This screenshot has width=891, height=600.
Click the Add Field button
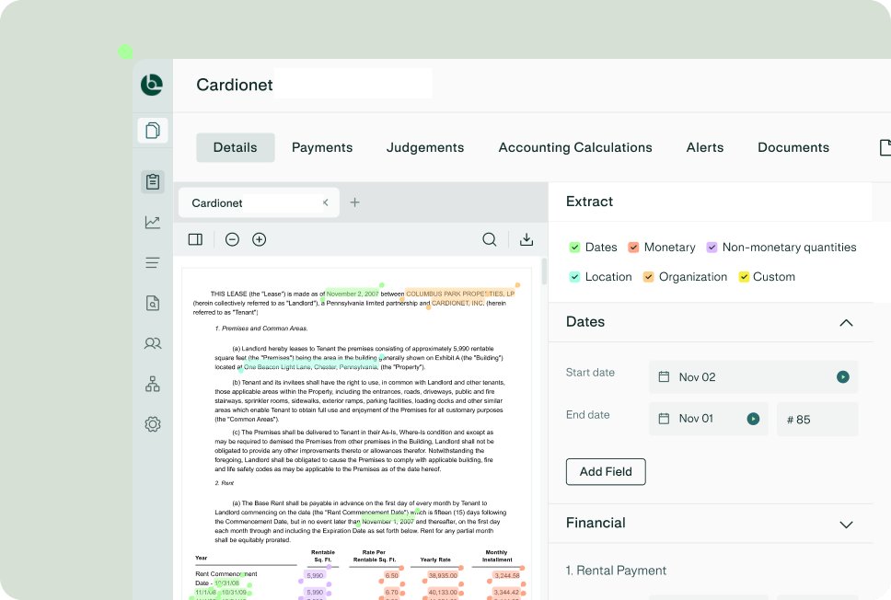coord(606,472)
